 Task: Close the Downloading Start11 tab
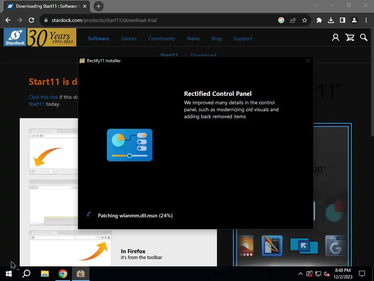click(85, 6)
